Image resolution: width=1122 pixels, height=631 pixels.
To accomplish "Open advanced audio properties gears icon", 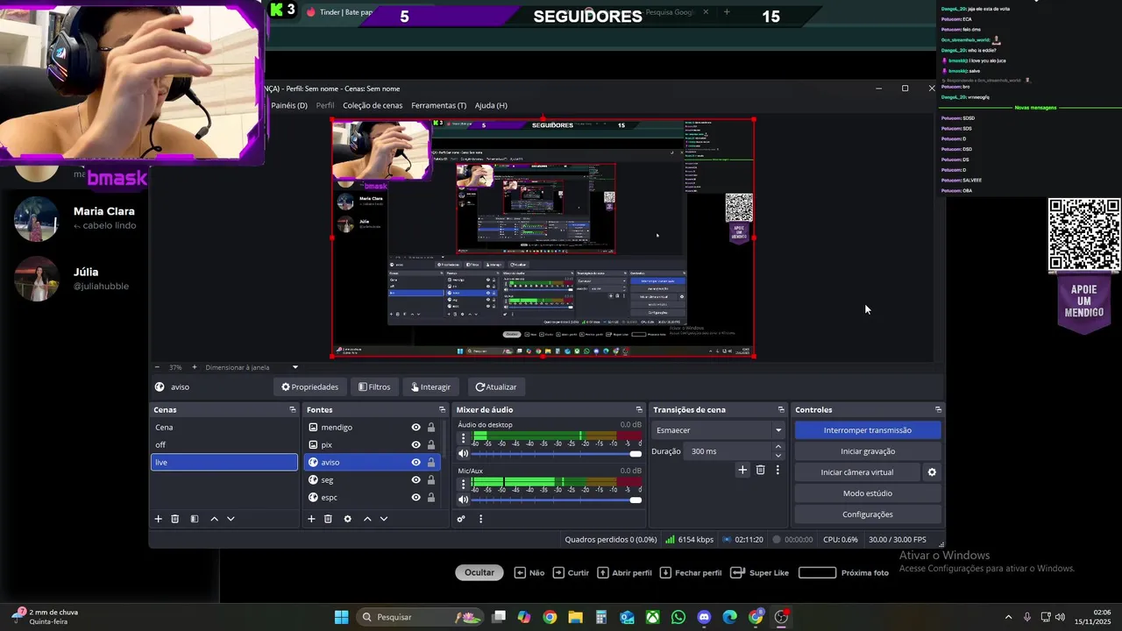I will point(461,519).
